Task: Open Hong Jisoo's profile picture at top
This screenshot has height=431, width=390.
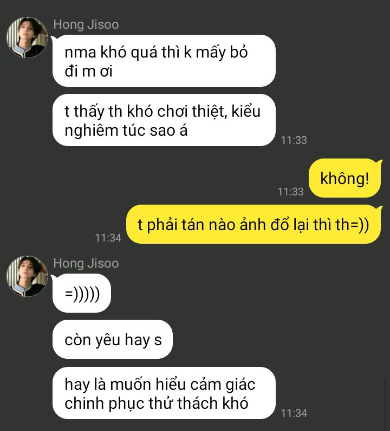Action: (27, 37)
